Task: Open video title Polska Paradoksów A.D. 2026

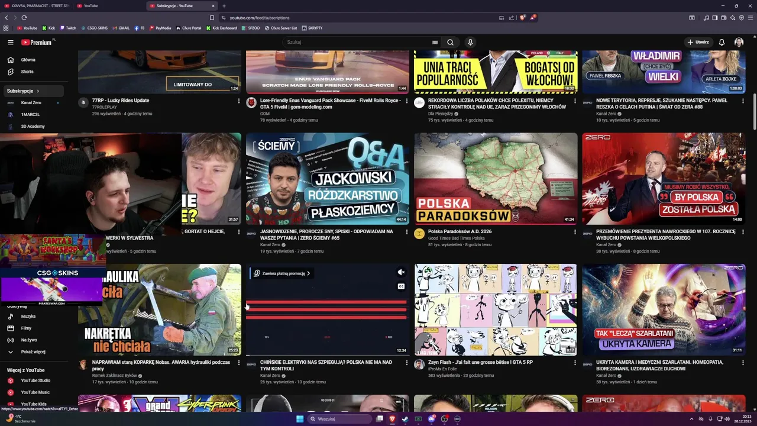Action: pyautogui.click(x=460, y=231)
